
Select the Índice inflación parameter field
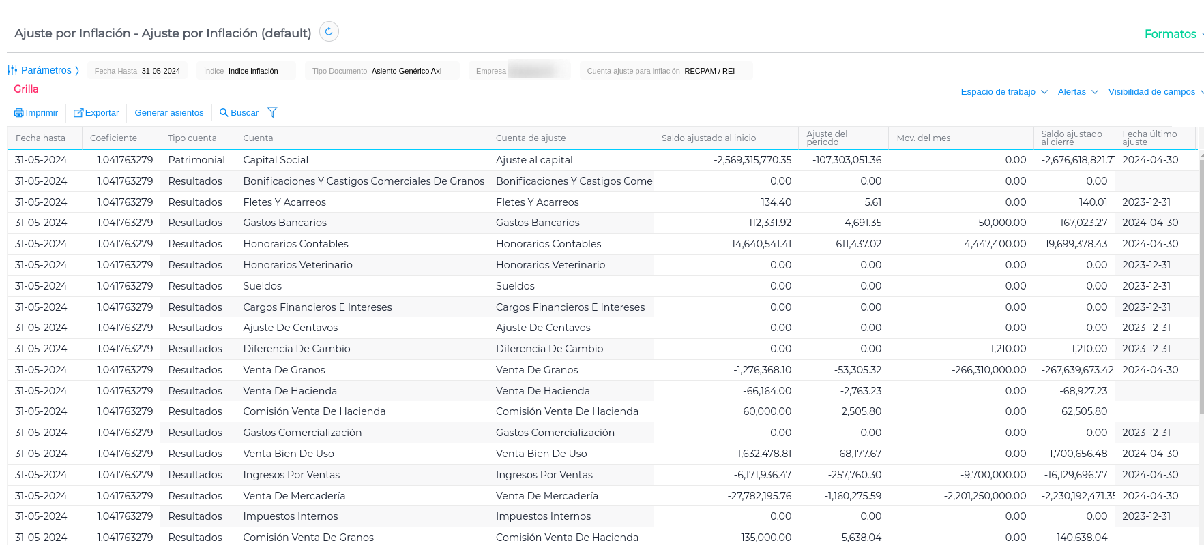tap(246, 71)
